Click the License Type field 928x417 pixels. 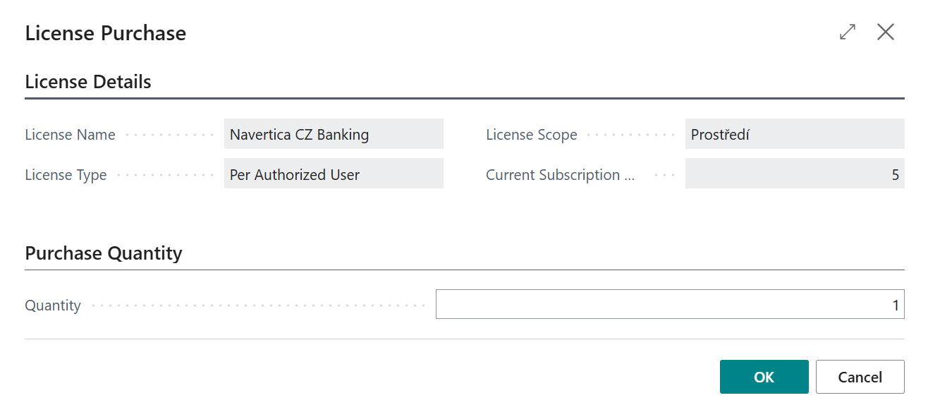[333, 174]
